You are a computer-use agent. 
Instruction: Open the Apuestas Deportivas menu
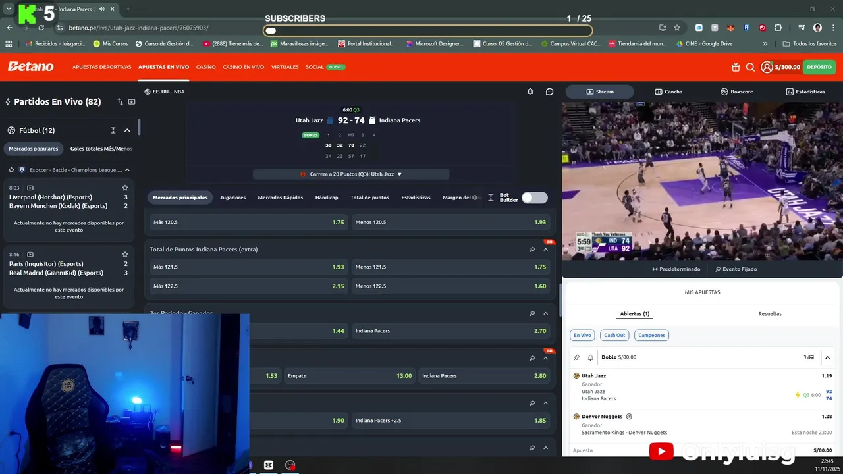(101, 67)
